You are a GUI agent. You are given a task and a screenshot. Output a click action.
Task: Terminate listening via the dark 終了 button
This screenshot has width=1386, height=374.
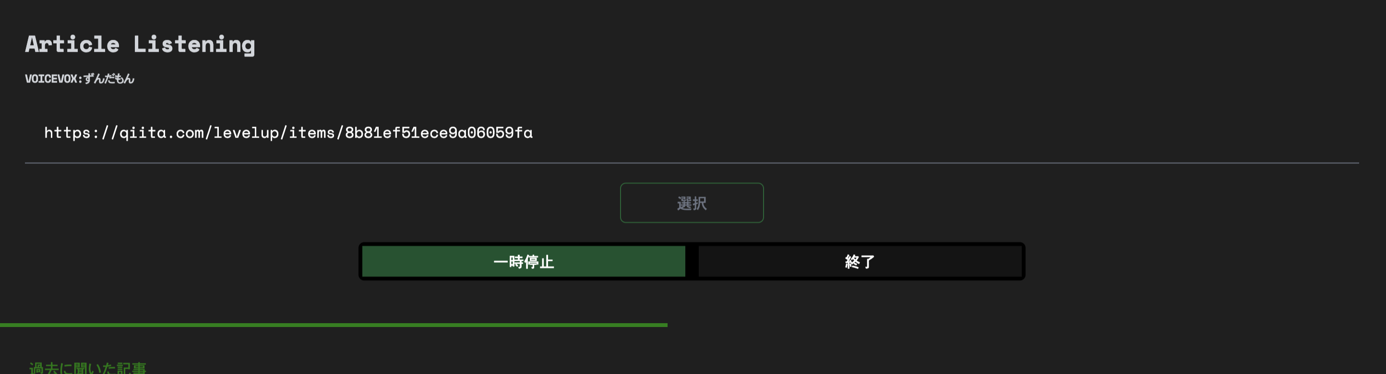tap(859, 262)
